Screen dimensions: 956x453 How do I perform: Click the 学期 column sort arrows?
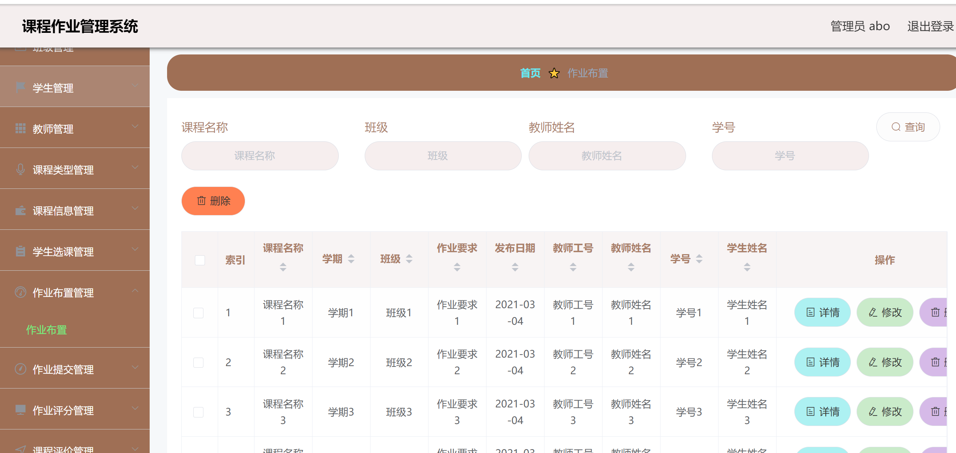[351, 259]
